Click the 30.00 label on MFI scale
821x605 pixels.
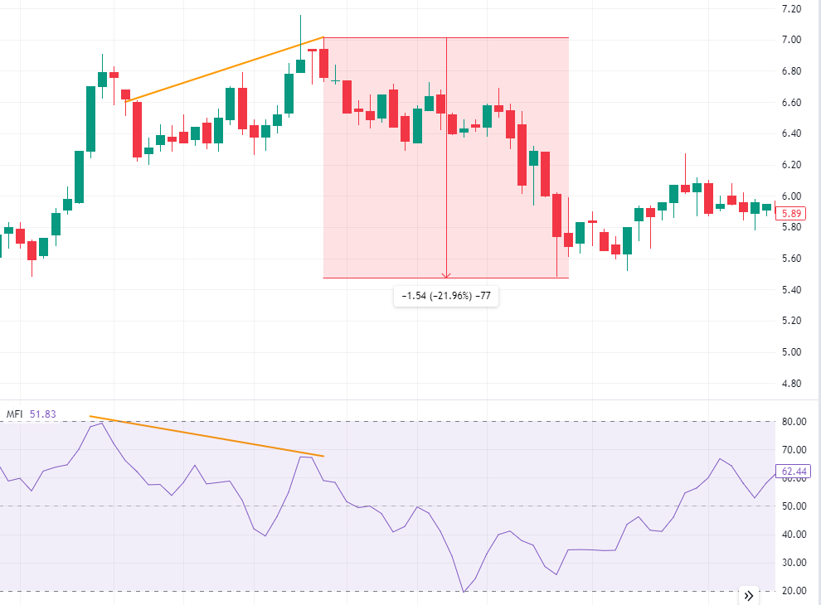[794, 563]
